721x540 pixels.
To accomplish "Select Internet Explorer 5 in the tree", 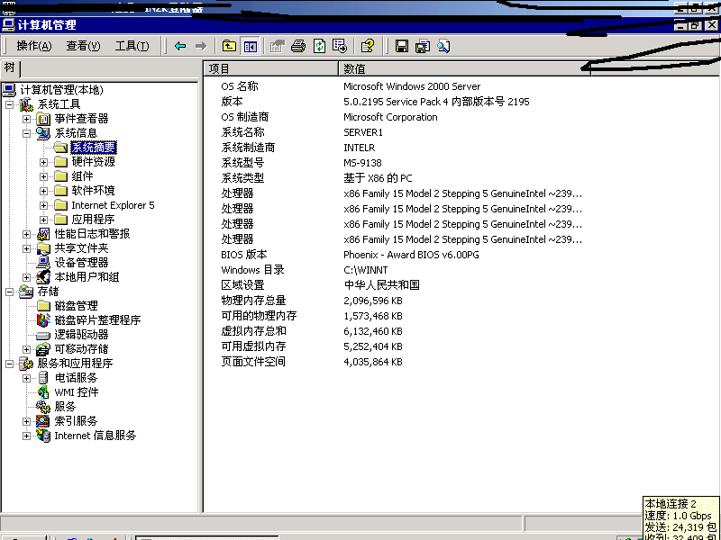I will [114, 205].
